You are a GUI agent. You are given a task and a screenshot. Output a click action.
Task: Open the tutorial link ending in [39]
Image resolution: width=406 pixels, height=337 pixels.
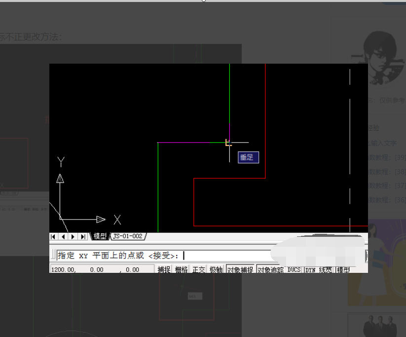click(387, 157)
